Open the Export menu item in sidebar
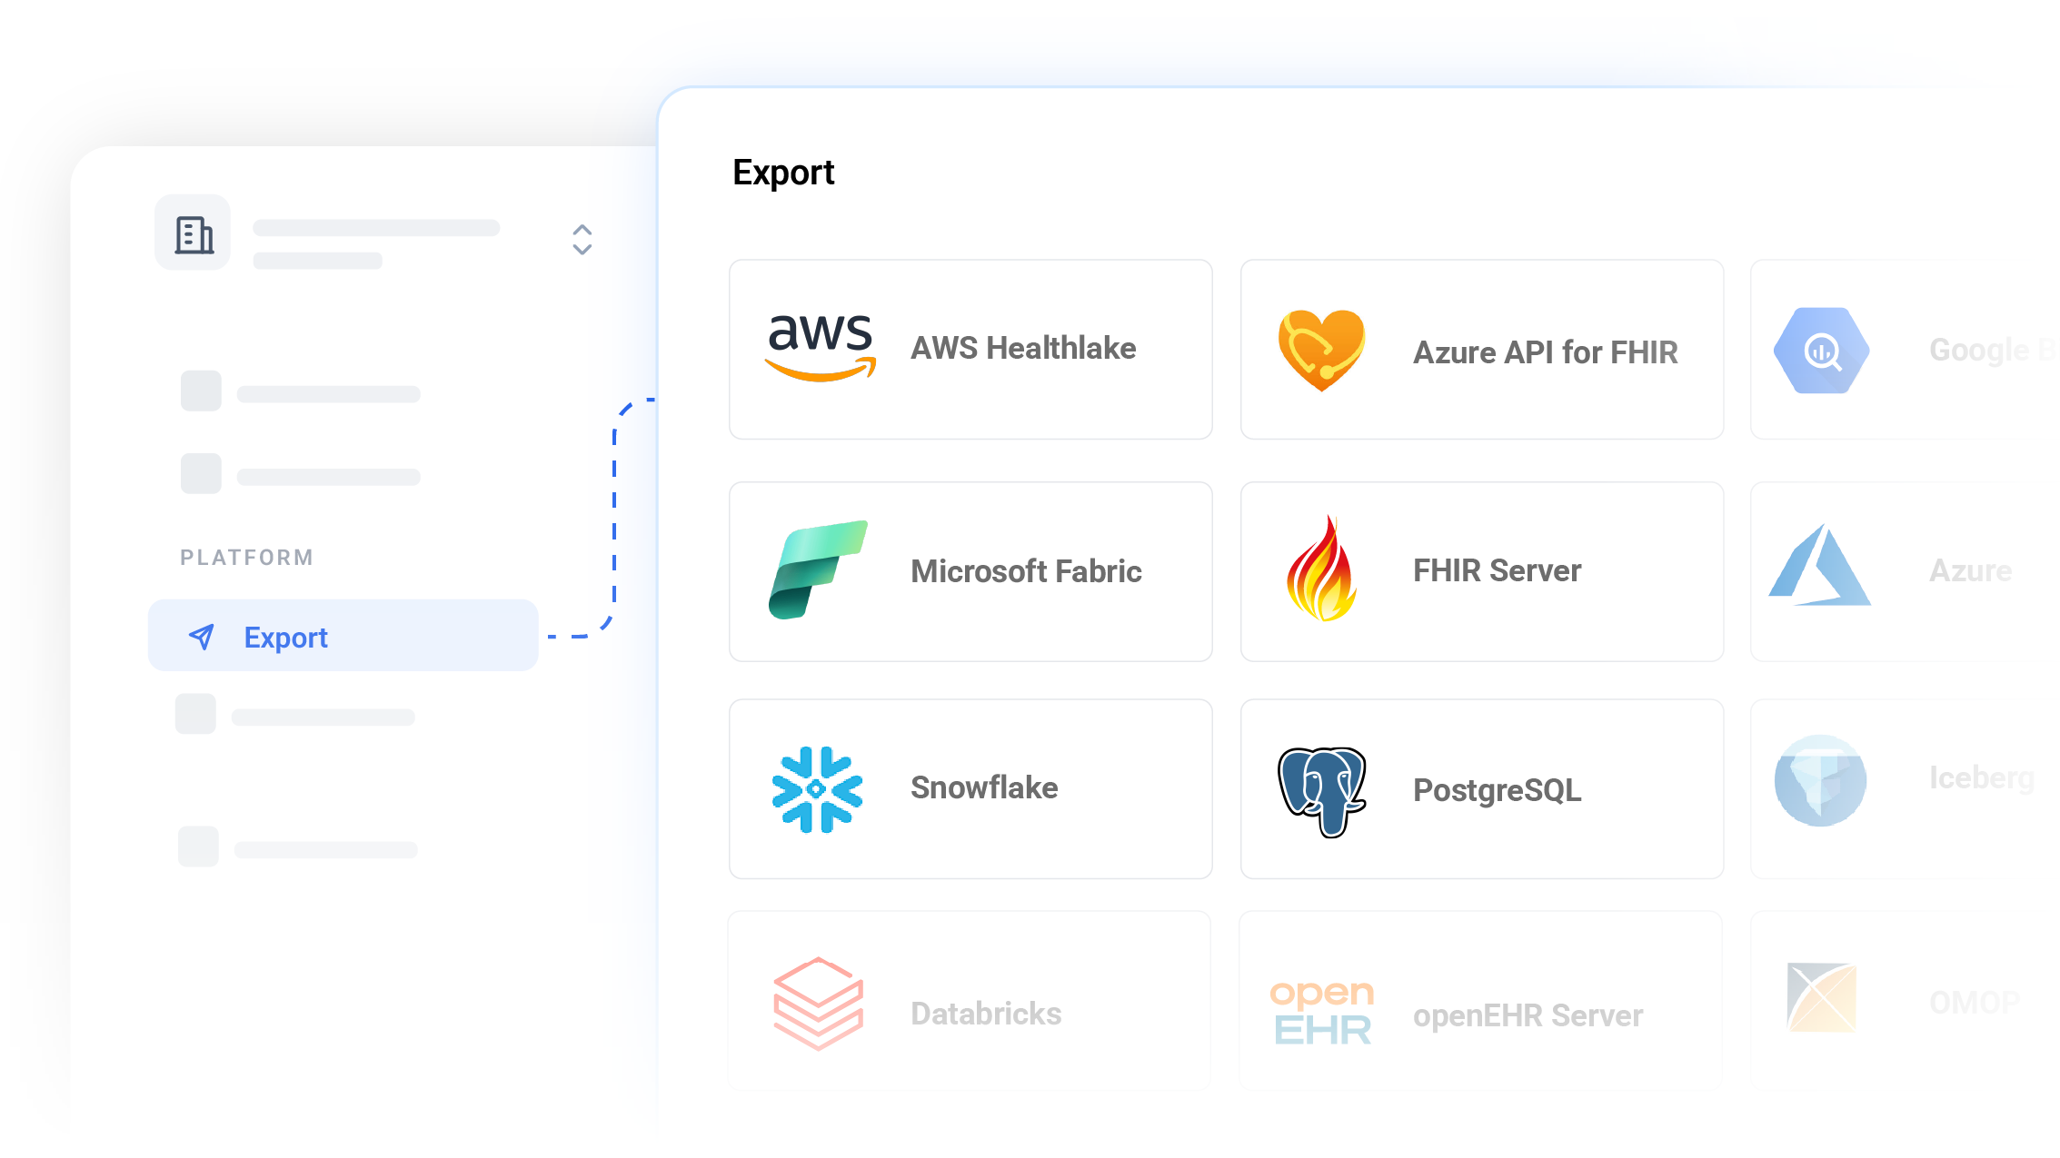 pos(343,636)
